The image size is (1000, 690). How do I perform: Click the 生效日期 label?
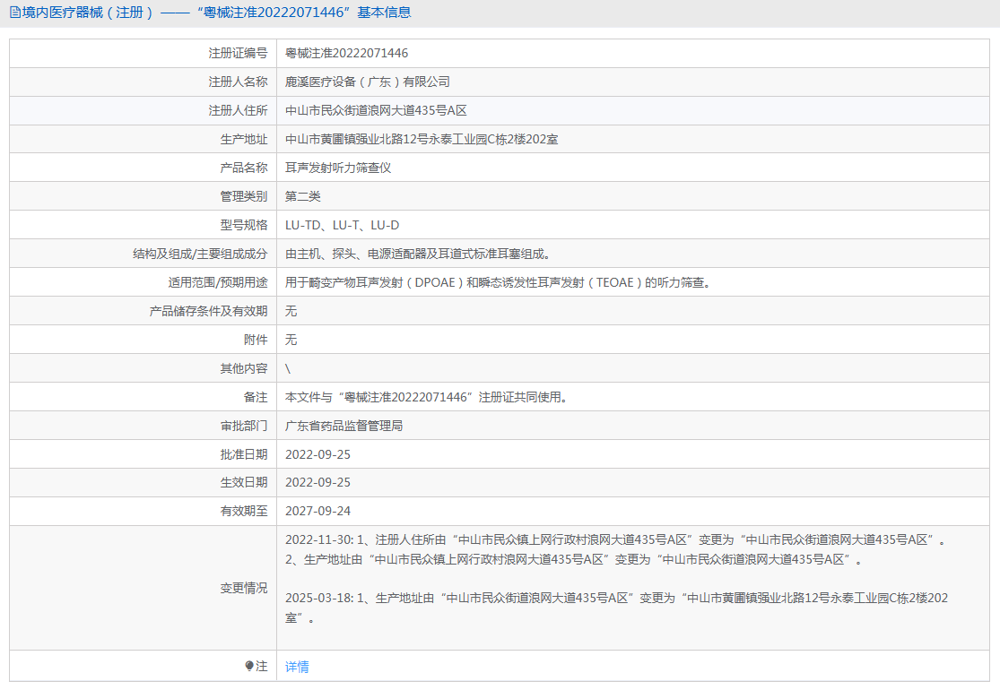(244, 482)
